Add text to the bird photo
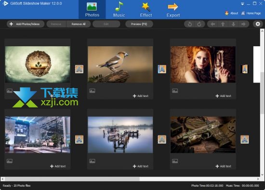 pos(141,96)
